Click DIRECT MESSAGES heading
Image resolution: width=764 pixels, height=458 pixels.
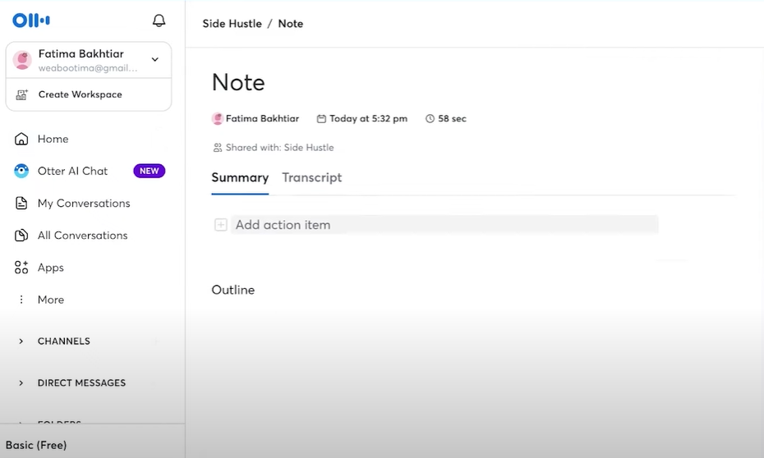(x=82, y=383)
